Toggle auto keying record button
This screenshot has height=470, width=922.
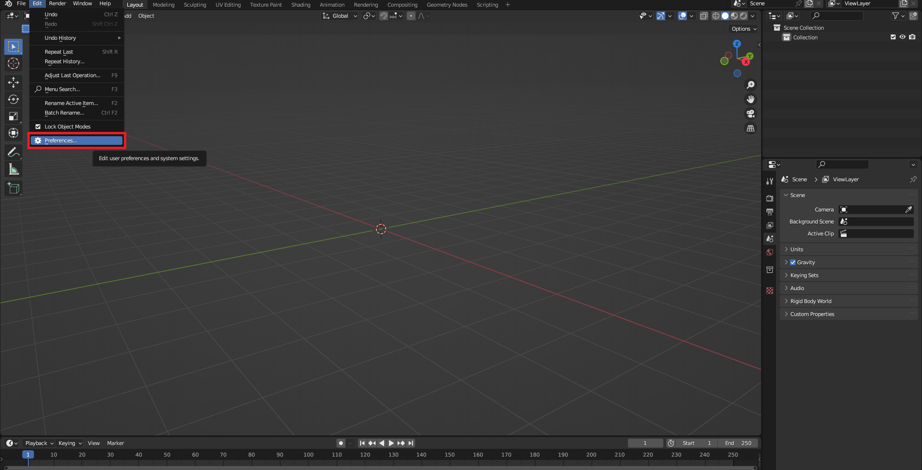point(340,443)
